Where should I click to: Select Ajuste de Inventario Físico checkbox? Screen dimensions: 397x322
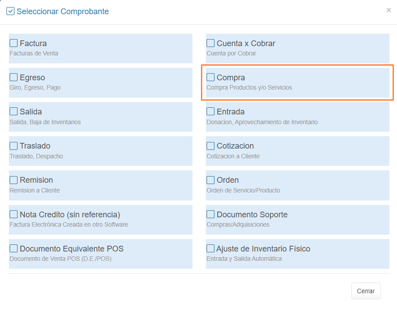tap(211, 248)
